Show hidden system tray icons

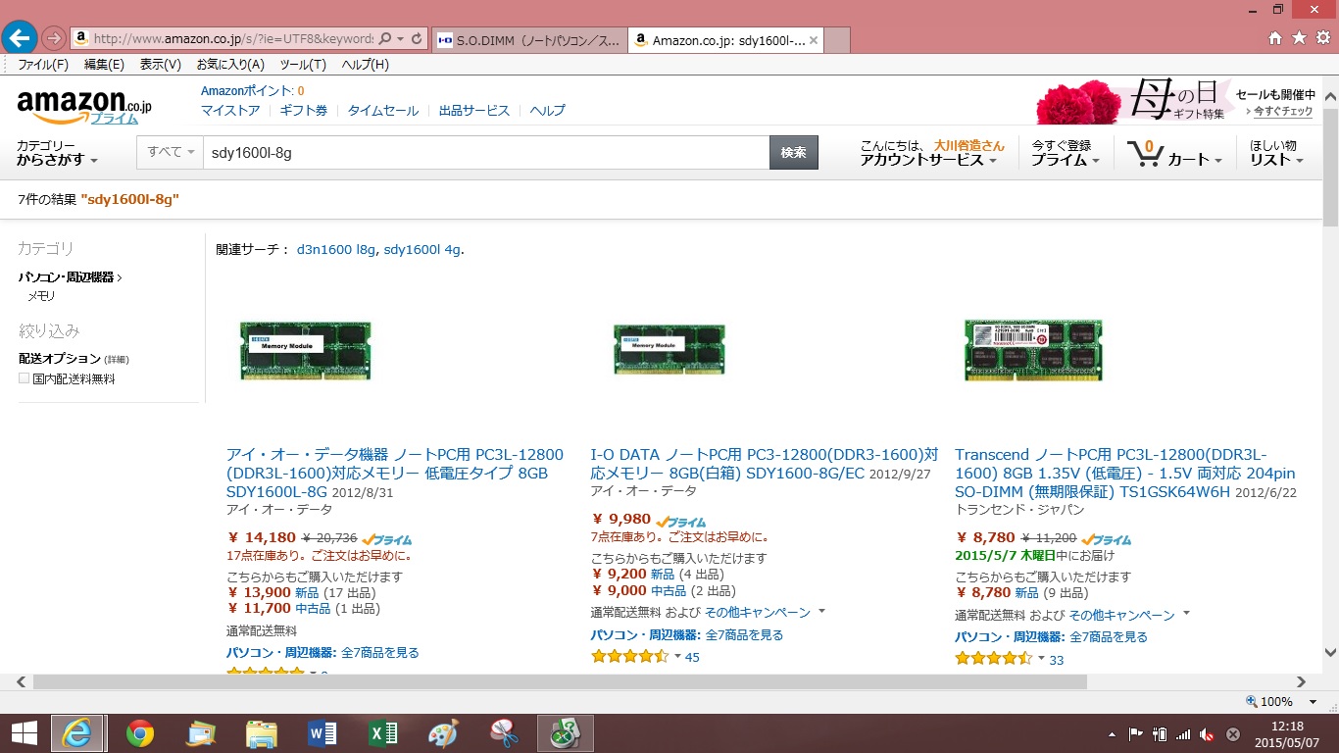(1113, 733)
